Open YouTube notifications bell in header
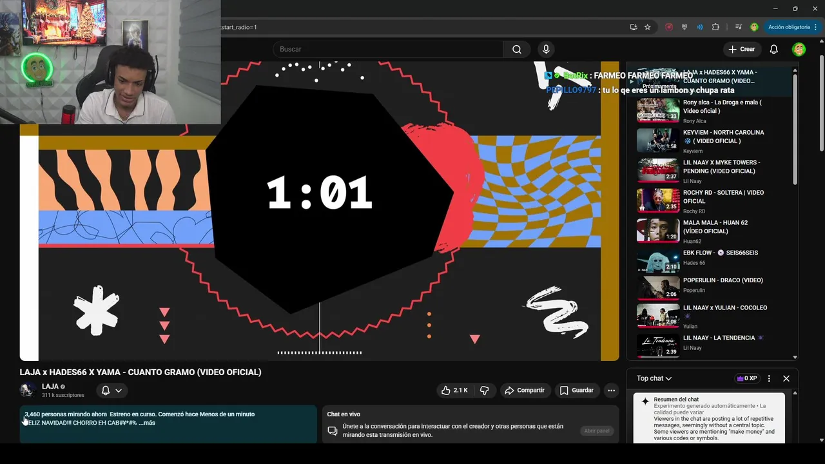The image size is (825, 464). pos(774,50)
